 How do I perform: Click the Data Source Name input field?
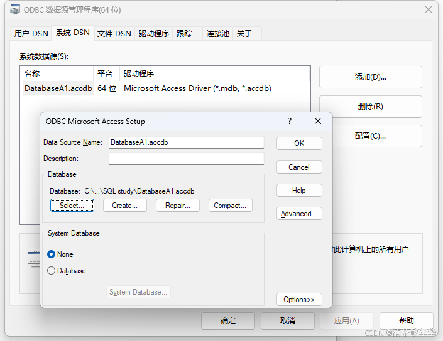pyautogui.click(x=186, y=142)
